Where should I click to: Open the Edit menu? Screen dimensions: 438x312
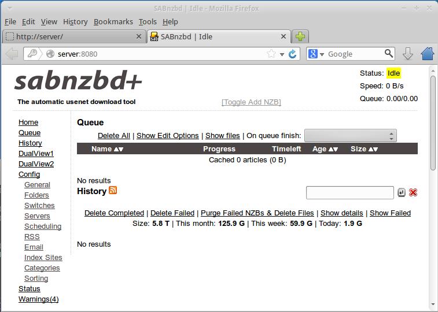coord(28,22)
